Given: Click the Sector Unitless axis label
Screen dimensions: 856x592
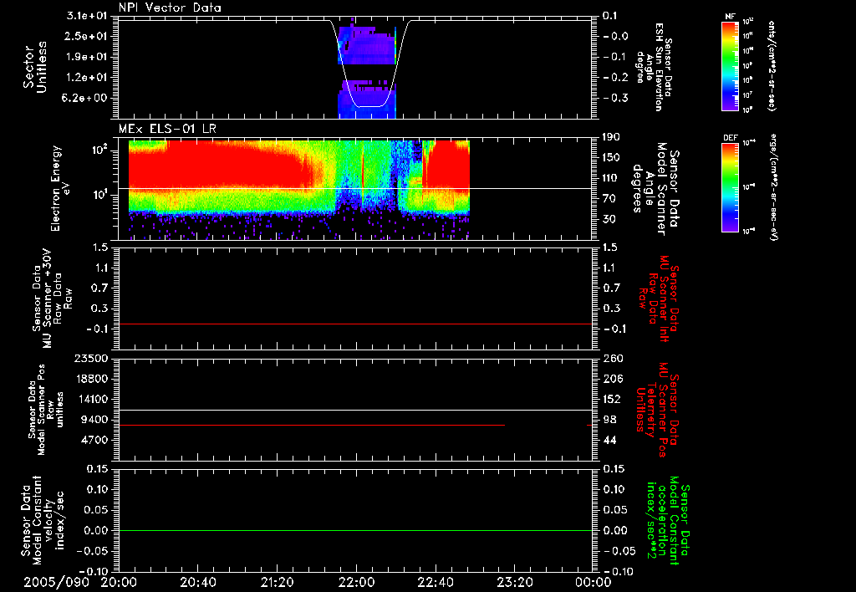Looking at the screenshot, I should [x=35, y=67].
